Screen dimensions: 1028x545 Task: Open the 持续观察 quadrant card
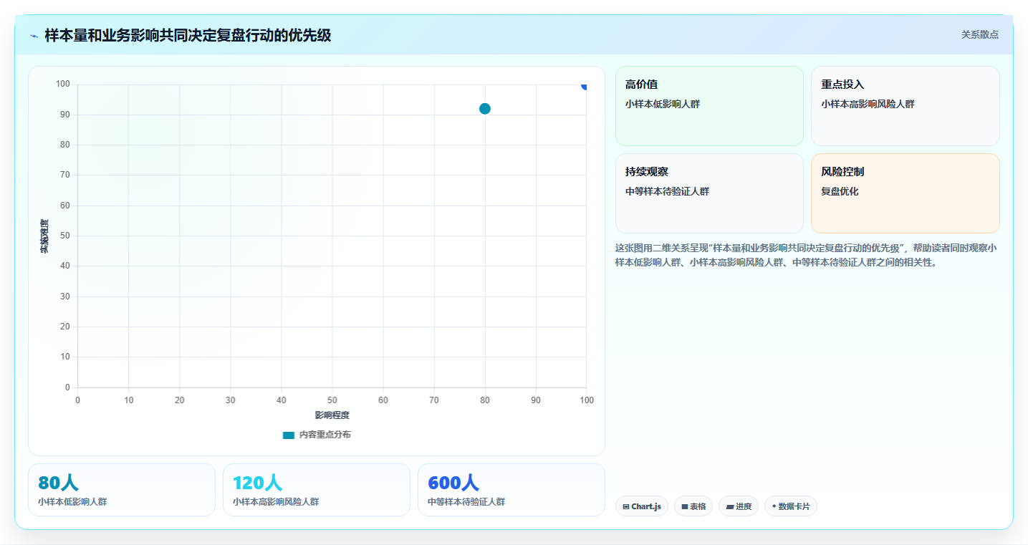coord(709,193)
